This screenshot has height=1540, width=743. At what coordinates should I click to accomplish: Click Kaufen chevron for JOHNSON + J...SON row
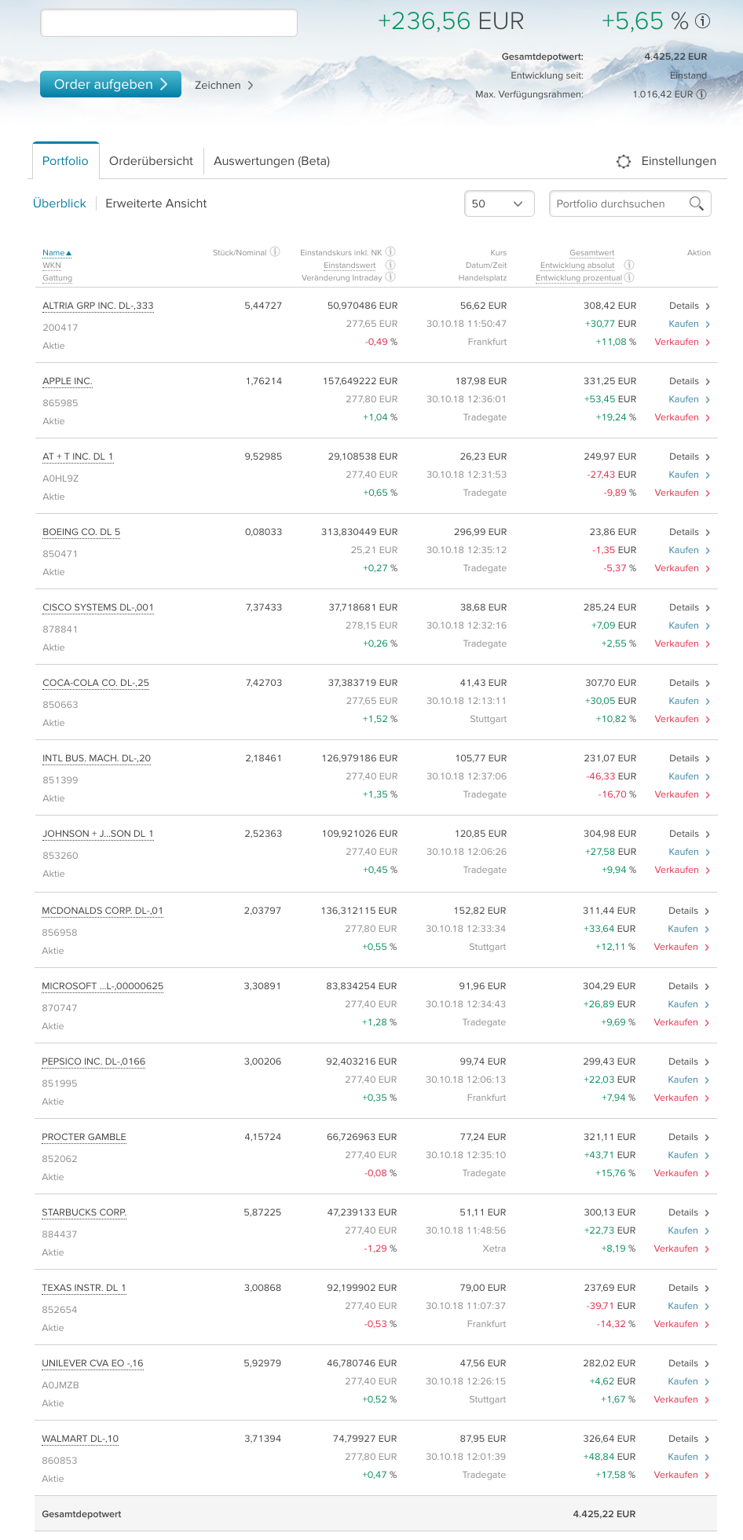pyautogui.click(x=708, y=852)
